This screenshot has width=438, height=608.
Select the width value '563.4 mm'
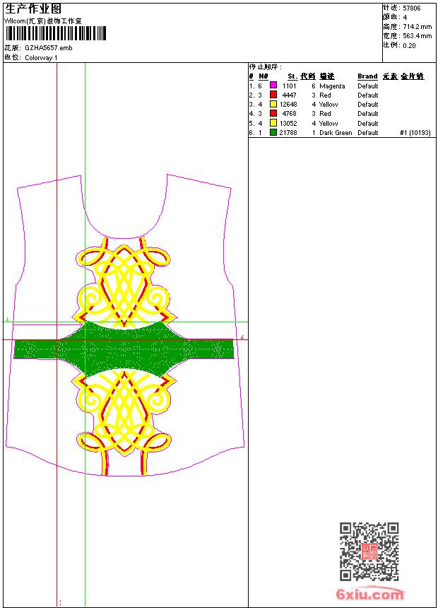[x=417, y=36]
